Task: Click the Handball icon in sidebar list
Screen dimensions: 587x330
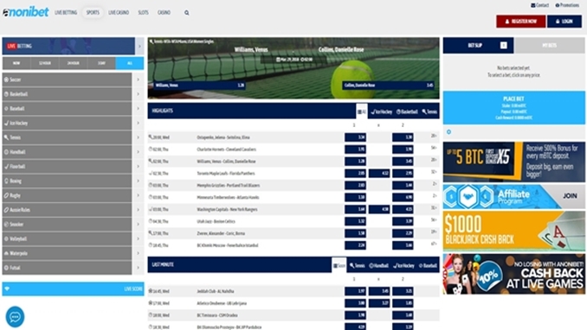Action: 6,152
